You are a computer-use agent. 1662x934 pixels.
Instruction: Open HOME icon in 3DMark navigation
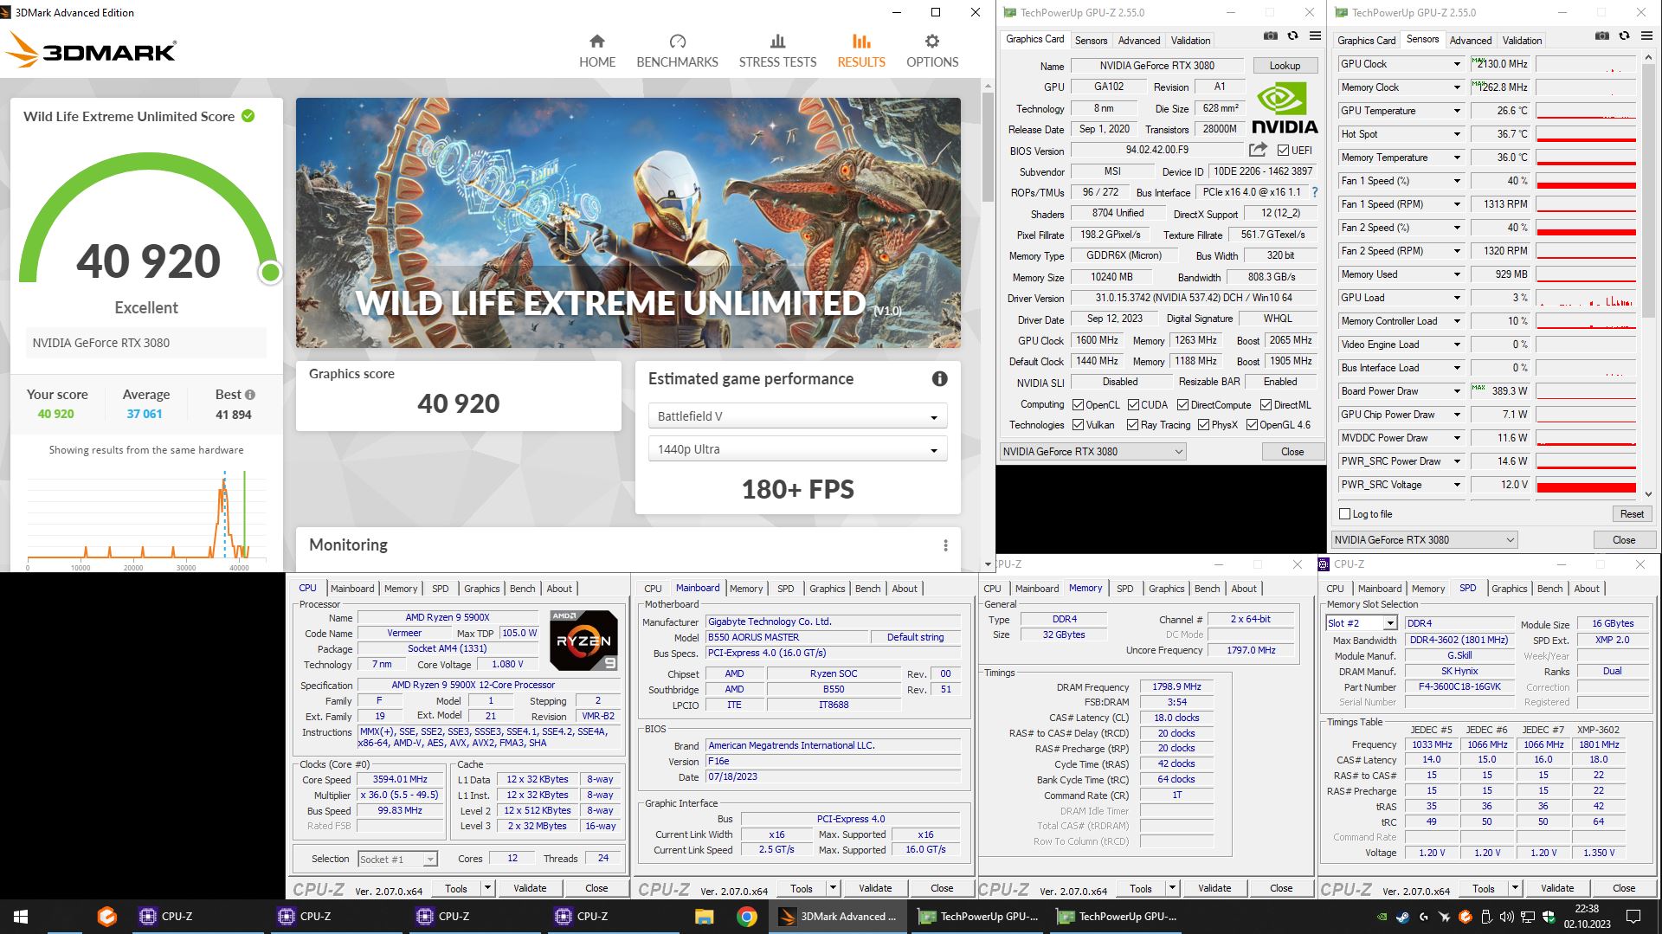597,41
